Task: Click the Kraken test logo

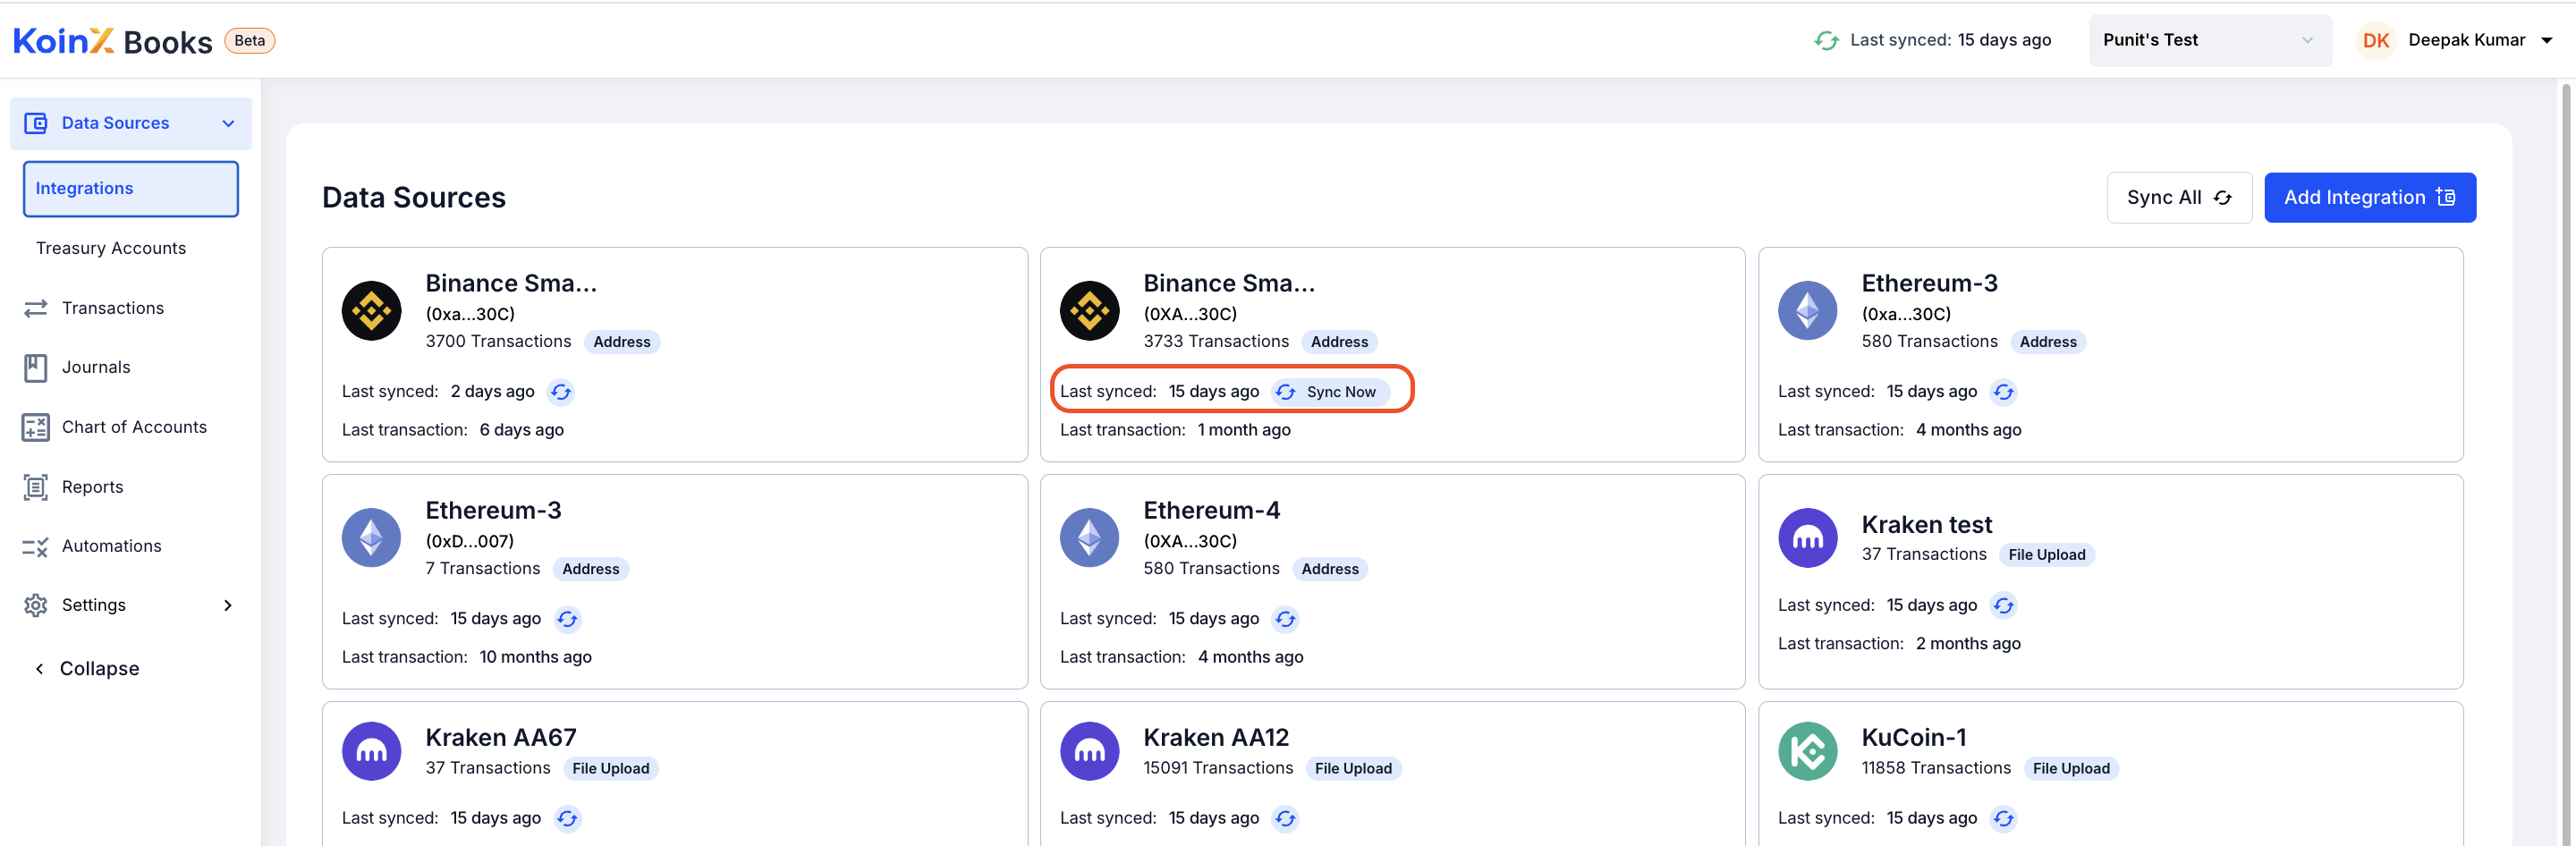Action: [1807, 538]
